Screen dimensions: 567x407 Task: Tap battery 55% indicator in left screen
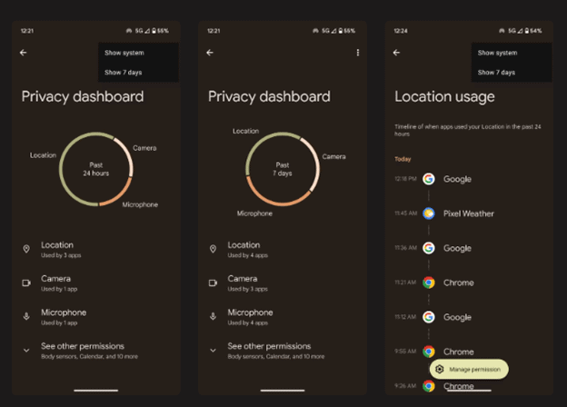pyautogui.click(x=160, y=31)
